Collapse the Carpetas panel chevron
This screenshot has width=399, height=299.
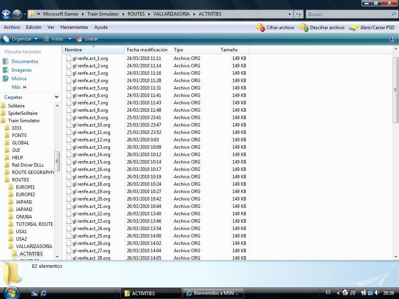pyautogui.click(x=56, y=97)
